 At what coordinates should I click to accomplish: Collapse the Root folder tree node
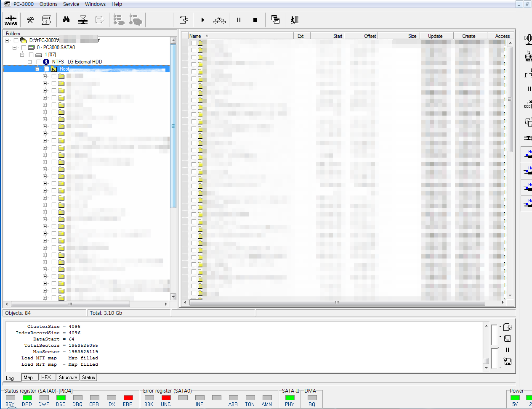37,69
